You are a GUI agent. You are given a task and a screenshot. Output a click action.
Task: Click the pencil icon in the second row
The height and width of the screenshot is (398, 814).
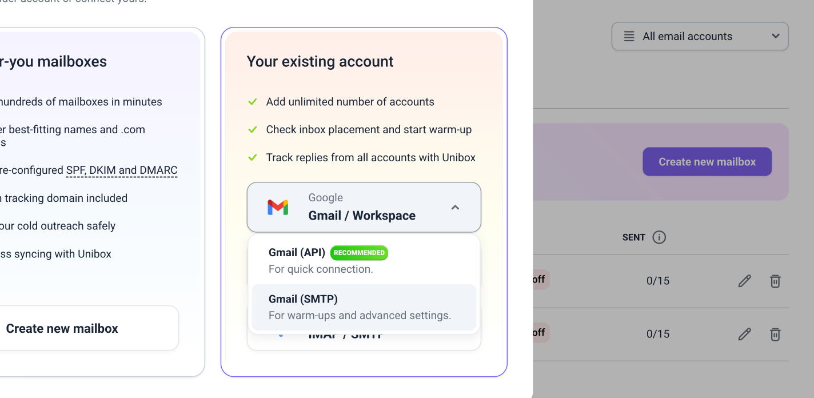(x=744, y=334)
